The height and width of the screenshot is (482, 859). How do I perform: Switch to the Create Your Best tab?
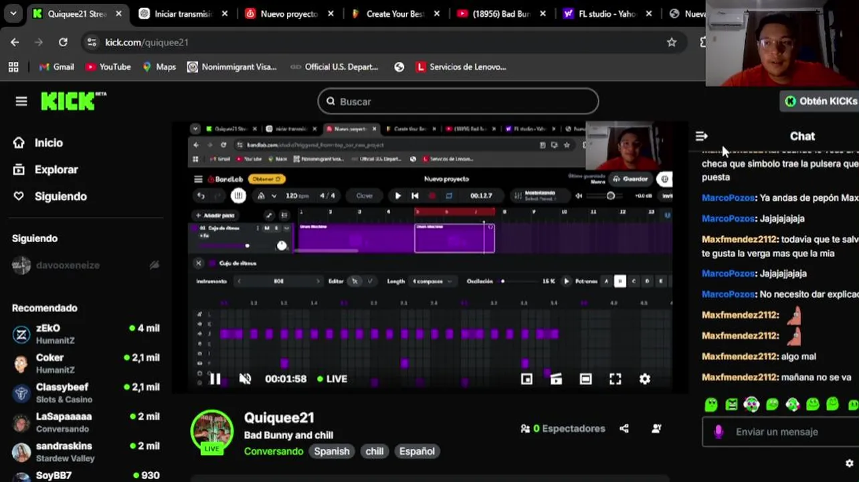(395, 13)
